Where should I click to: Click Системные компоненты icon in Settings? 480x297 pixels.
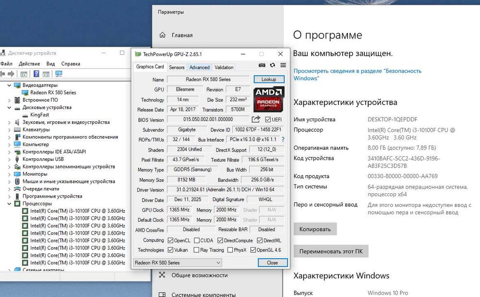(x=162, y=295)
